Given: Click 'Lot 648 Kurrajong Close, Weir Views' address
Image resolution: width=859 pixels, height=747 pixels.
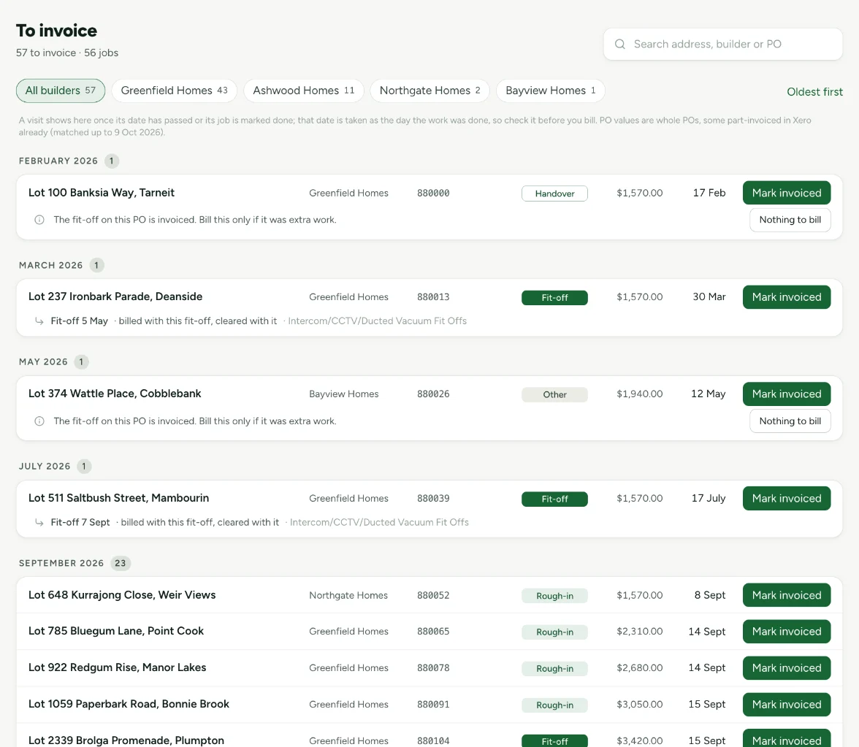Looking at the screenshot, I should click(121, 594).
